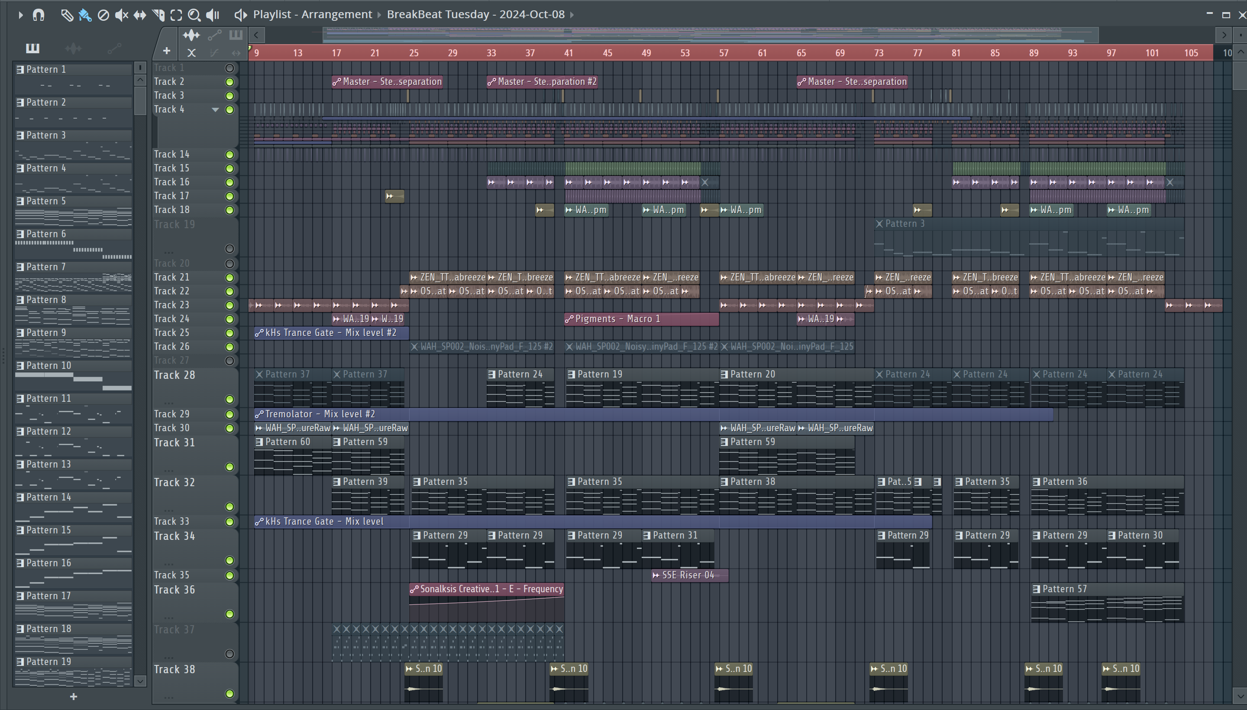Screen dimensions: 1247x710
Task: Toggle the crossfade X clip option
Action: pyautogui.click(x=192, y=53)
